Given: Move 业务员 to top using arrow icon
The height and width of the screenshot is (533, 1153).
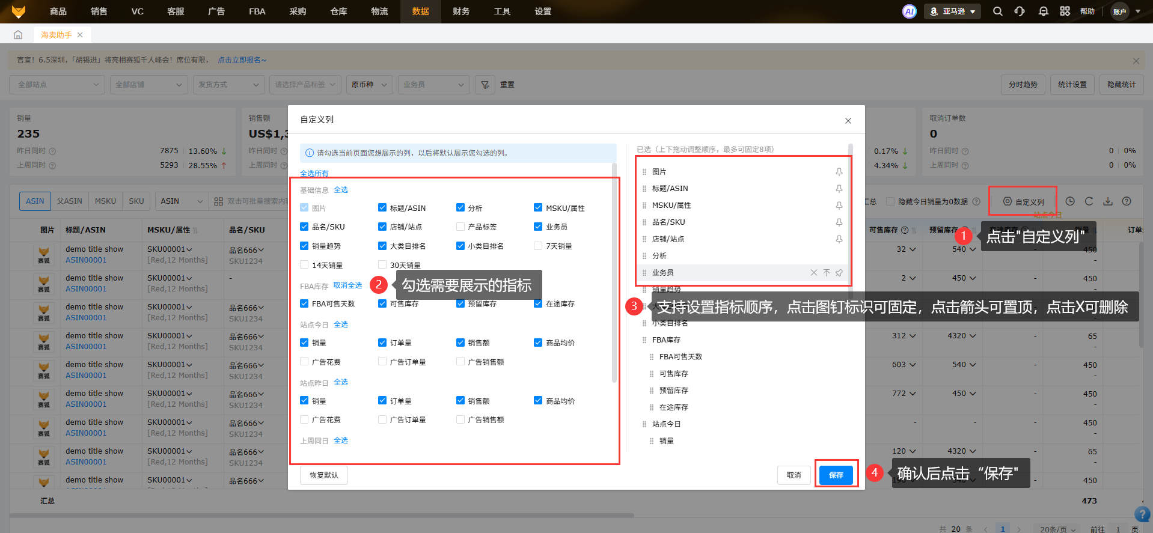Looking at the screenshot, I should pyautogui.click(x=827, y=273).
